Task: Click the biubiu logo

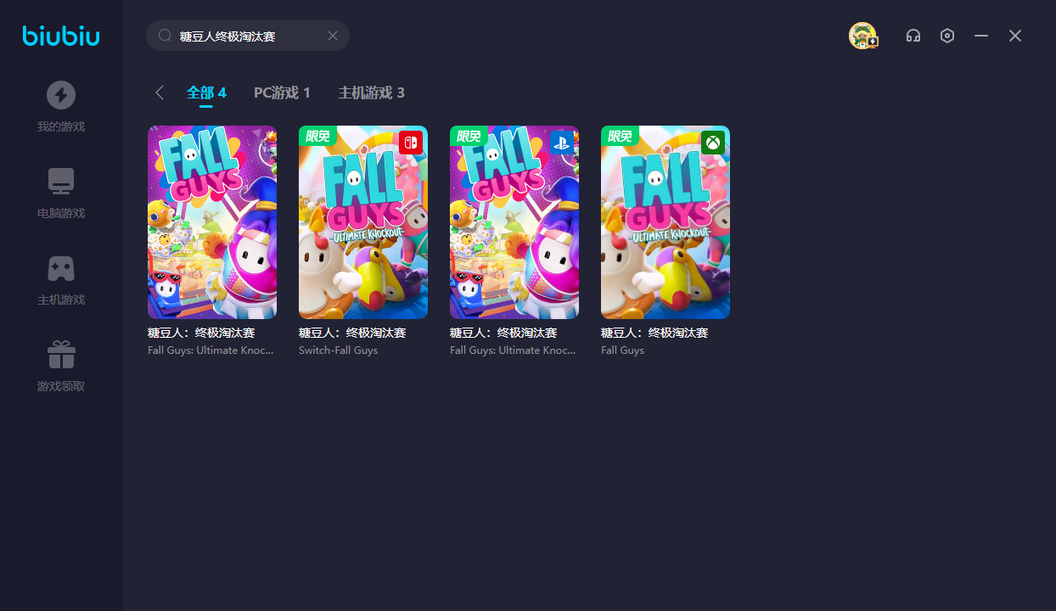Action: pyautogui.click(x=61, y=36)
